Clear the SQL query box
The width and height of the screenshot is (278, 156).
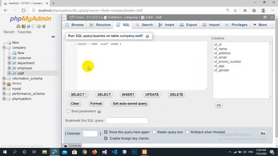click(x=75, y=104)
